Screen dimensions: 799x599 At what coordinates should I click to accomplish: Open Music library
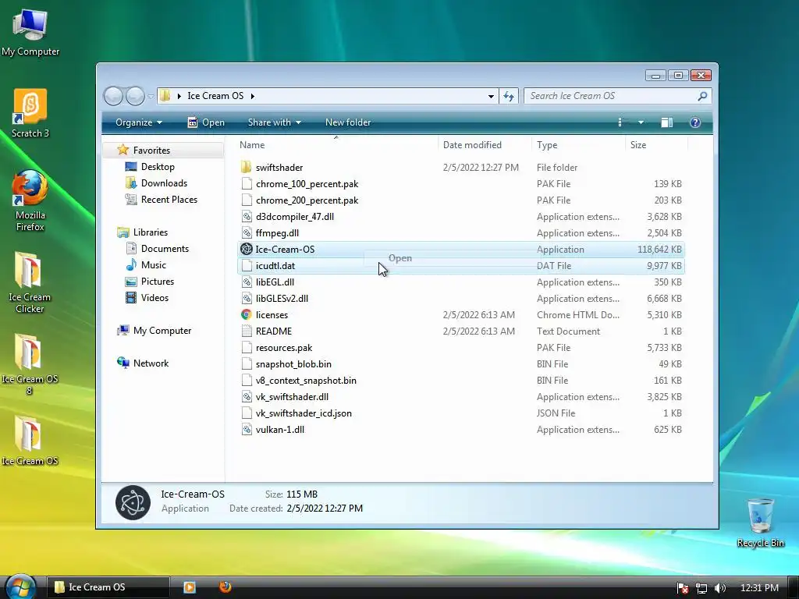[x=154, y=265]
